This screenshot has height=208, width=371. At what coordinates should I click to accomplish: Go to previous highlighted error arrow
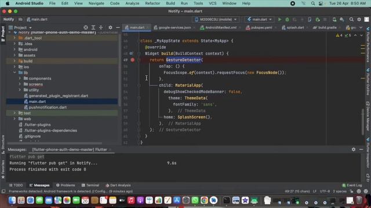click(x=355, y=35)
